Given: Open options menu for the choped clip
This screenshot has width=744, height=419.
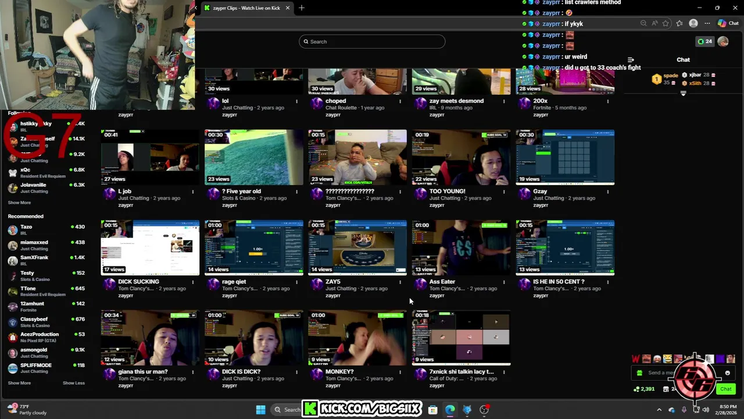Looking at the screenshot, I should point(400,101).
